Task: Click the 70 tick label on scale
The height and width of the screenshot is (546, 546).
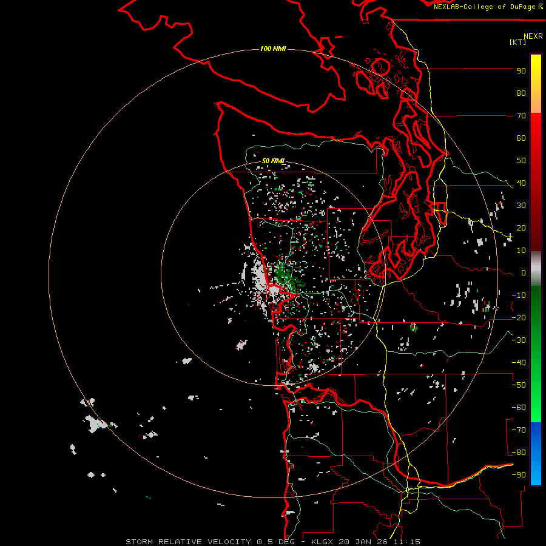Action: 521,116
